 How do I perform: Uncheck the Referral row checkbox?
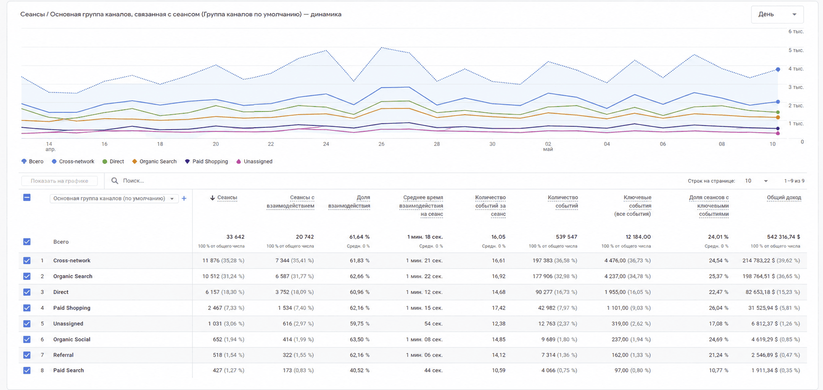coord(27,355)
